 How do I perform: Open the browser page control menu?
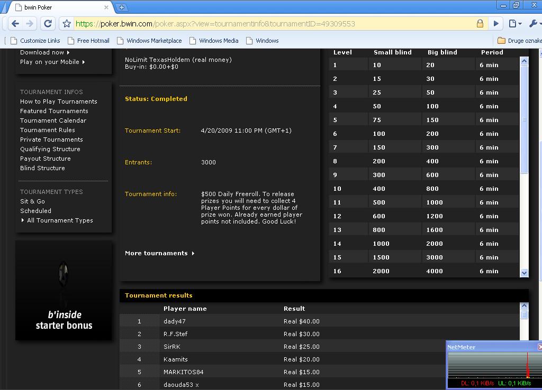[x=514, y=23]
